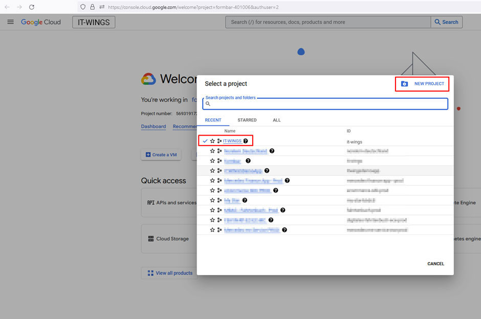This screenshot has width=481, height=319.
Task: Click the project type icon beside IT-WINGS
Action: pyautogui.click(x=220, y=141)
